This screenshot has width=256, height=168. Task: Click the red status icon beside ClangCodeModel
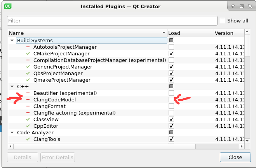point(28,99)
